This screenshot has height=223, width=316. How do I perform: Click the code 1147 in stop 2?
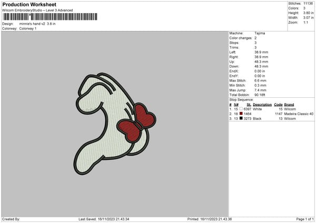click(x=279, y=114)
